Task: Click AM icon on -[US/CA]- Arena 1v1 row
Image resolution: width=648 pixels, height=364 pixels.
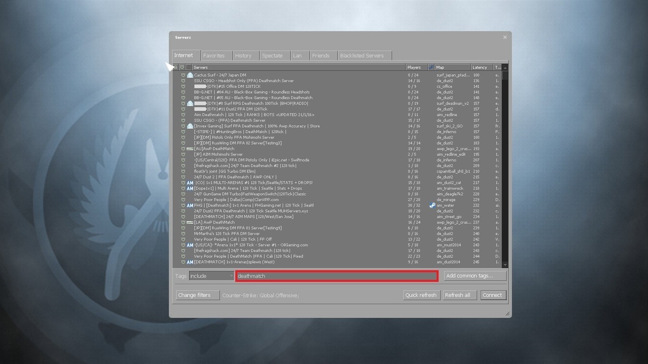Action: pyautogui.click(x=190, y=245)
